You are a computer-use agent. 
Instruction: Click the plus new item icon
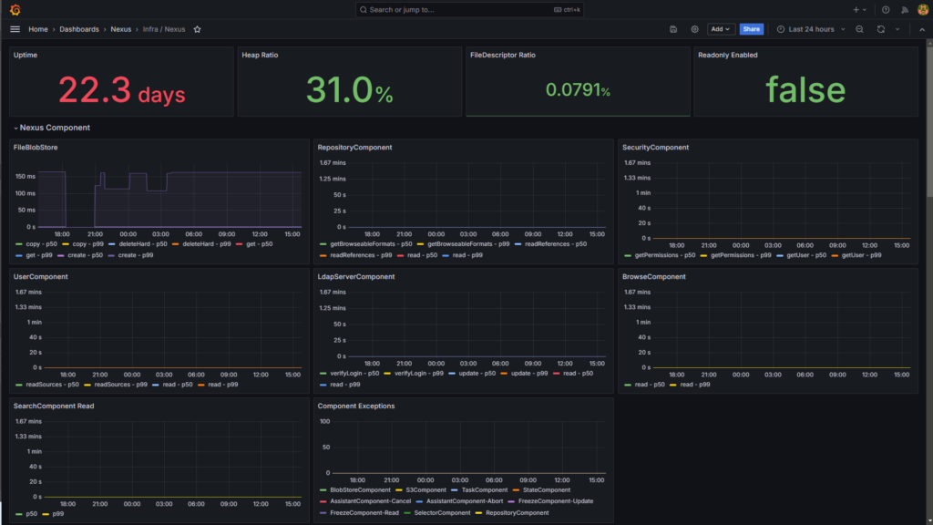pos(859,9)
